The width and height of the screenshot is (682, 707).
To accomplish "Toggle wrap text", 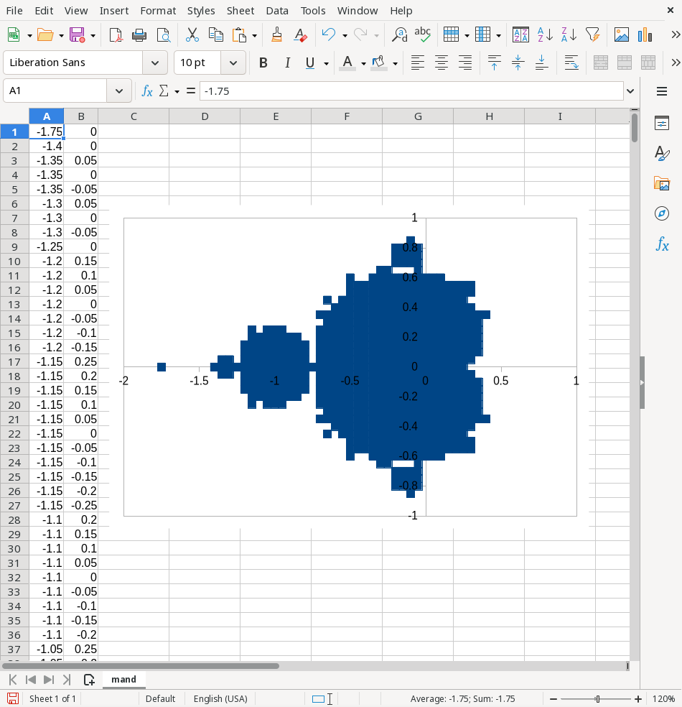I will click(571, 63).
